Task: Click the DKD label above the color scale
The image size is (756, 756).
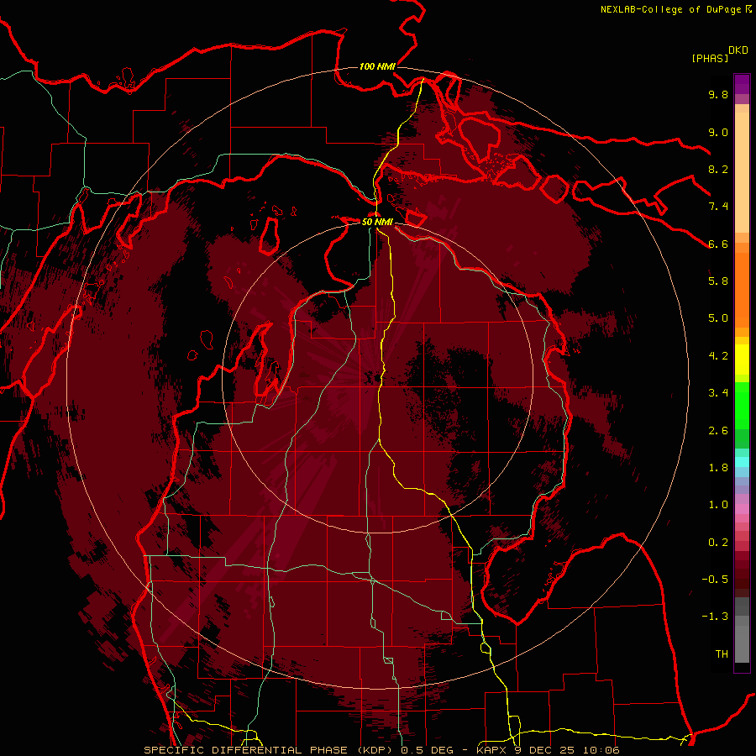Action: [x=738, y=50]
